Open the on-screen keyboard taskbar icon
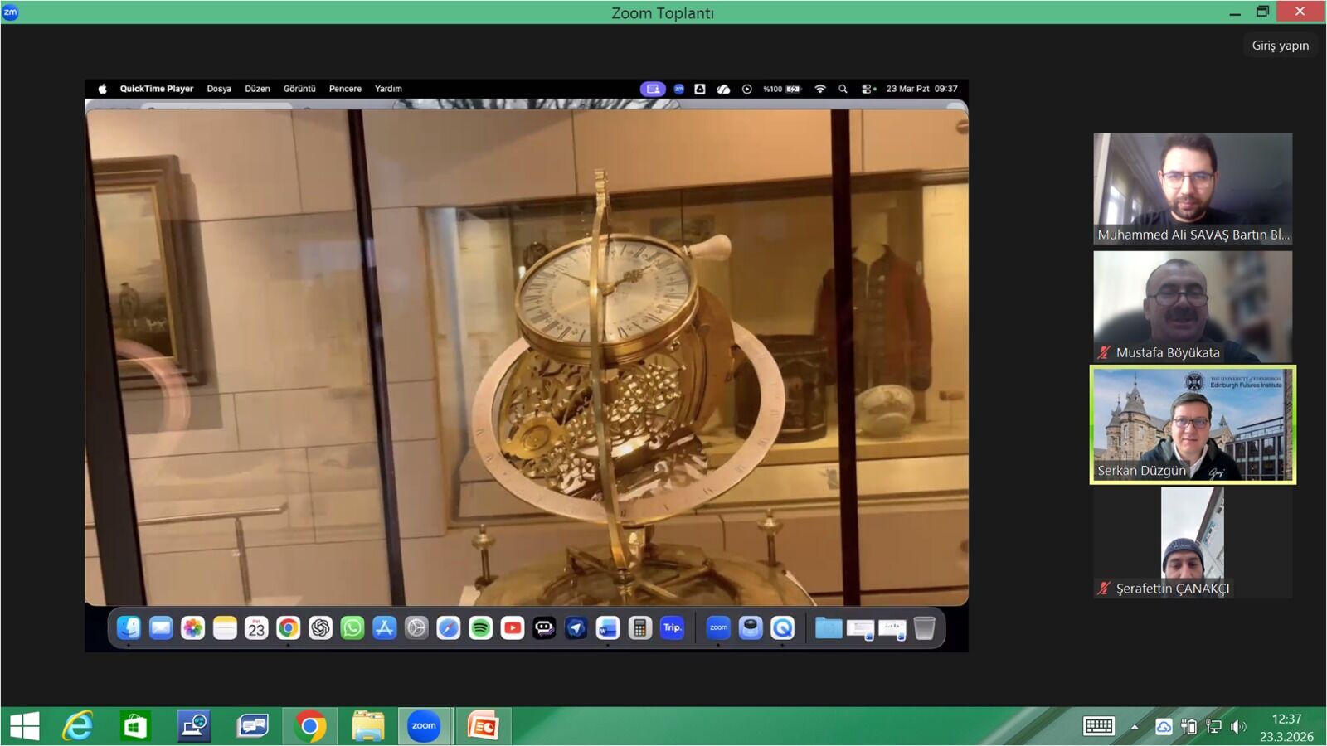The image size is (1327, 746). pyautogui.click(x=1099, y=727)
